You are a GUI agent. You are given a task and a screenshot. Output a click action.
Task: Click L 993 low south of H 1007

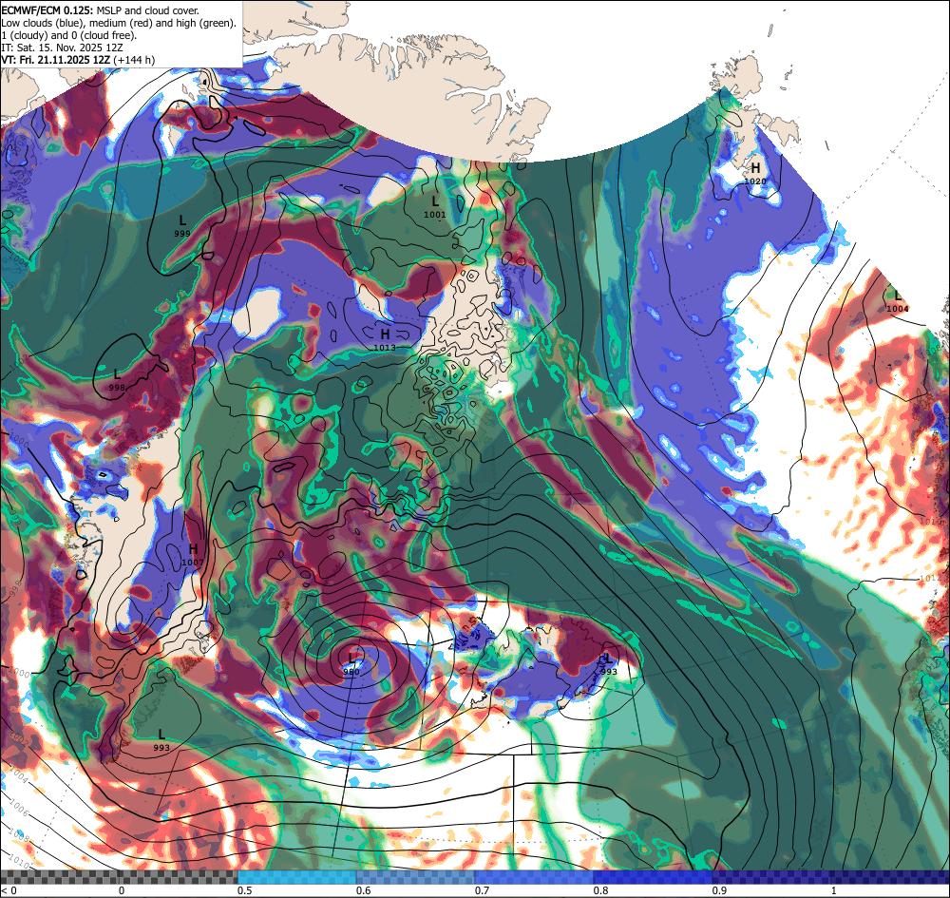tap(161, 740)
